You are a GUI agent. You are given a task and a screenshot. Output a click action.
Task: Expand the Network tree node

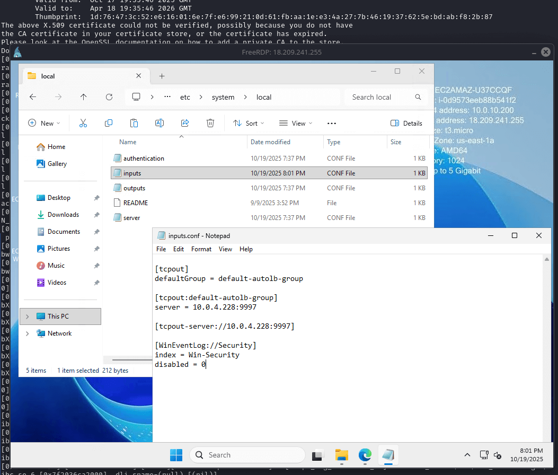click(28, 333)
